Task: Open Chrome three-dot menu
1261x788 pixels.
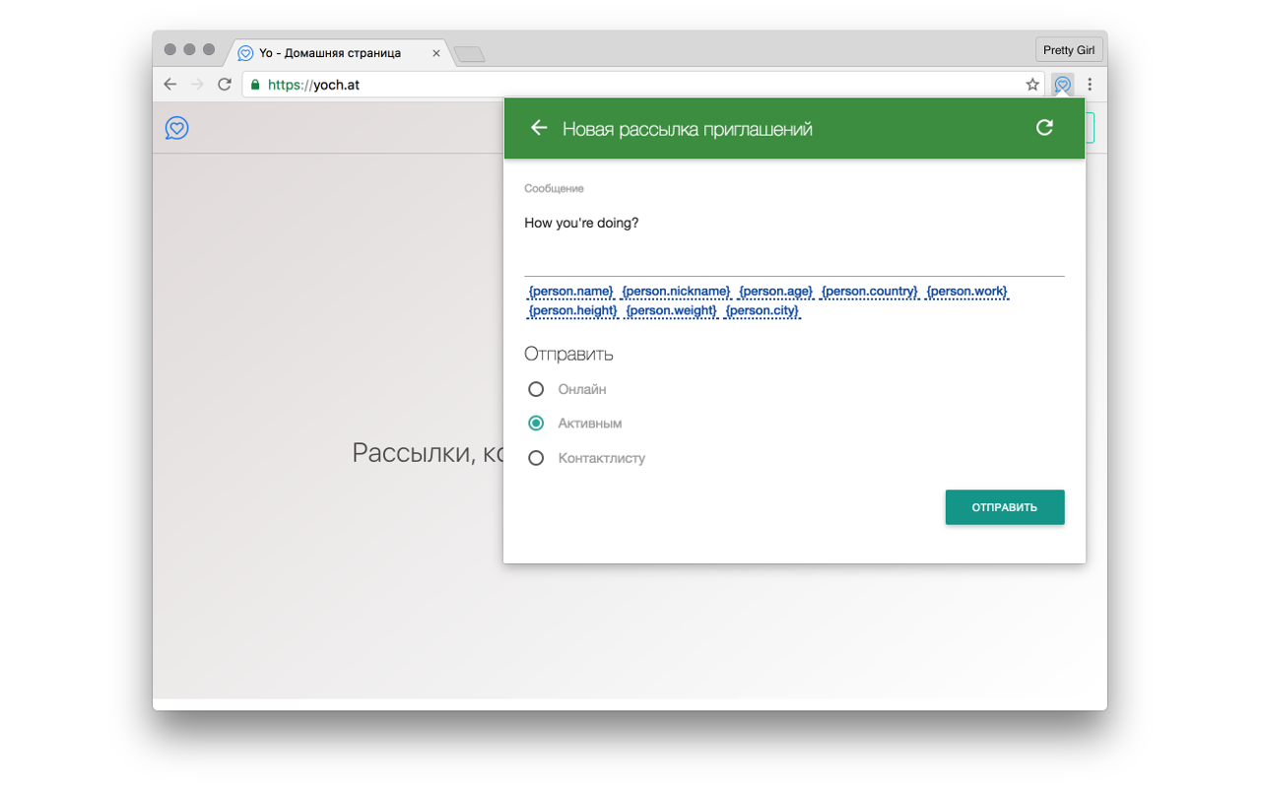Action: pos(1090,85)
